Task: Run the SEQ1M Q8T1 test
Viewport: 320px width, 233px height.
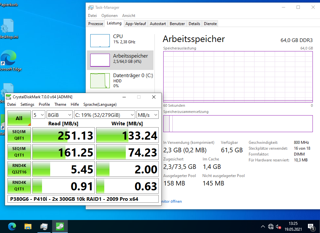Action: pos(19,135)
